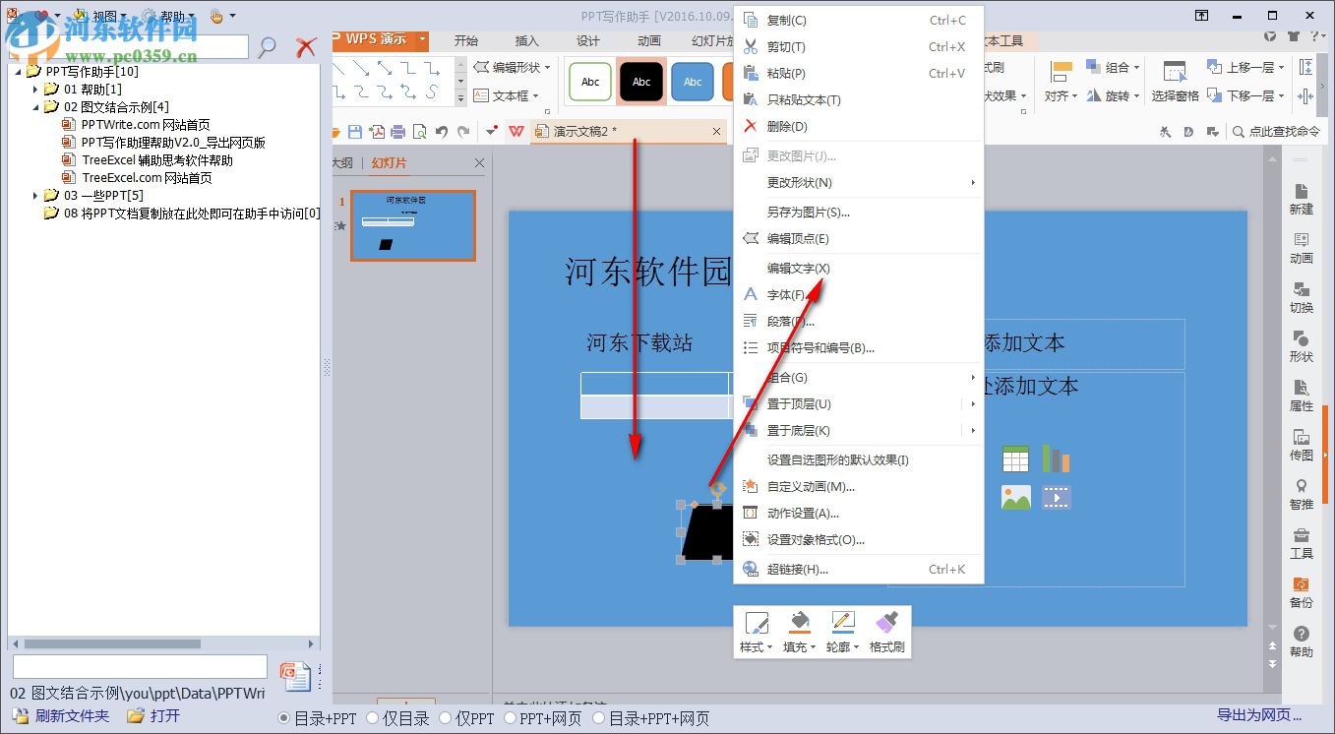The height and width of the screenshot is (734, 1335).
Task: Open the 对齐 dropdown
Action: click(1061, 96)
